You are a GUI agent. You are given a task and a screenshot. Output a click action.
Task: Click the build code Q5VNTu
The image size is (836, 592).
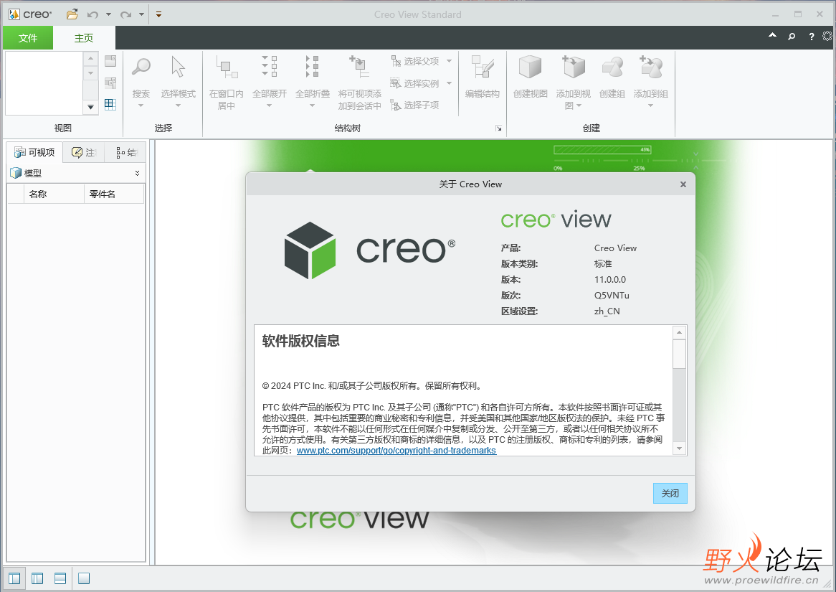[612, 295]
